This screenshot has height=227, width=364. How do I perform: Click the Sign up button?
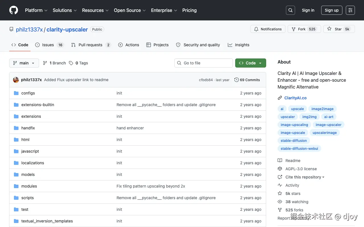point(332,10)
